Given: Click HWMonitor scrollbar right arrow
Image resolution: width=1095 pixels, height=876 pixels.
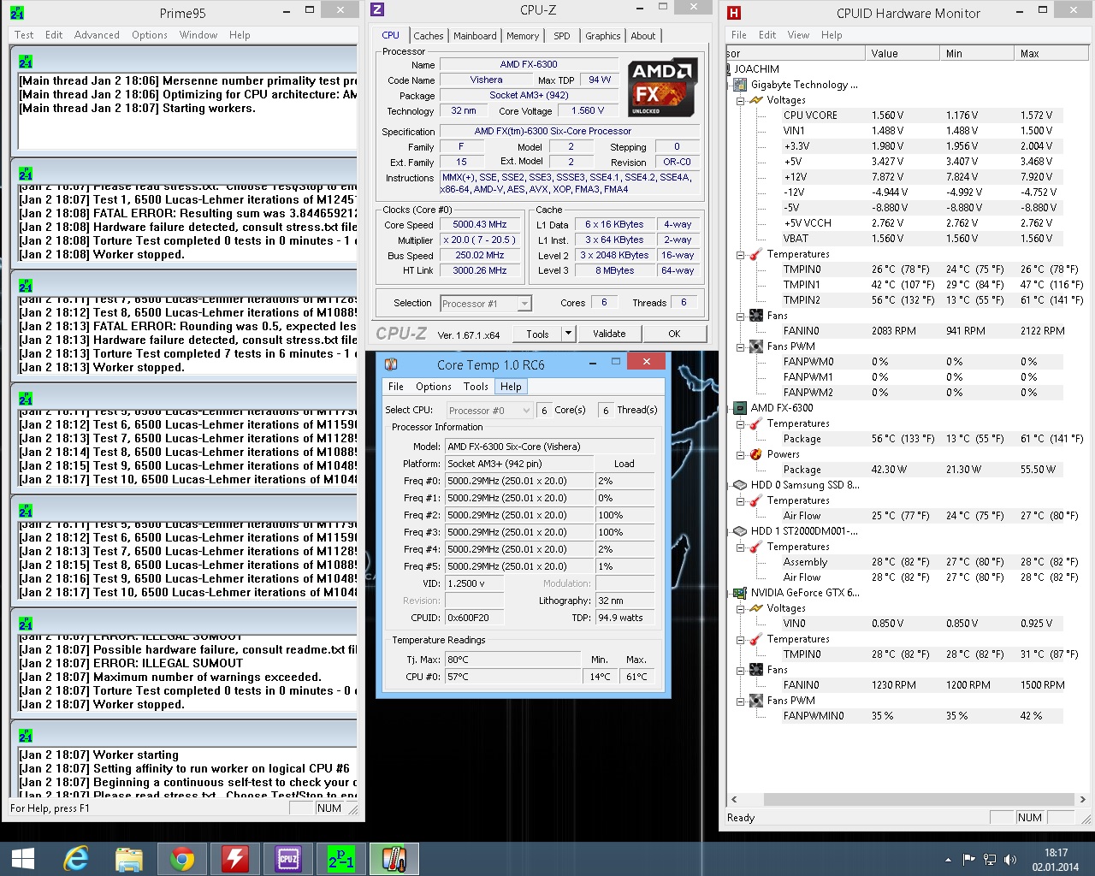Looking at the screenshot, I should [1082, 799].
